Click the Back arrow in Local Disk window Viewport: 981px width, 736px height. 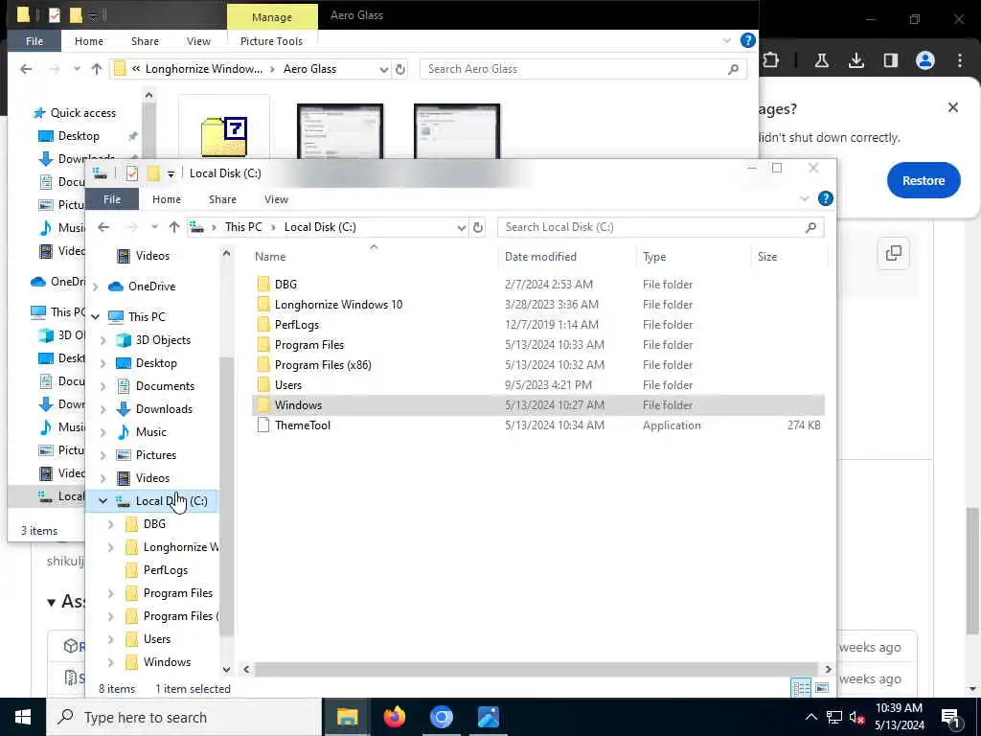click(x=103, y=227)
